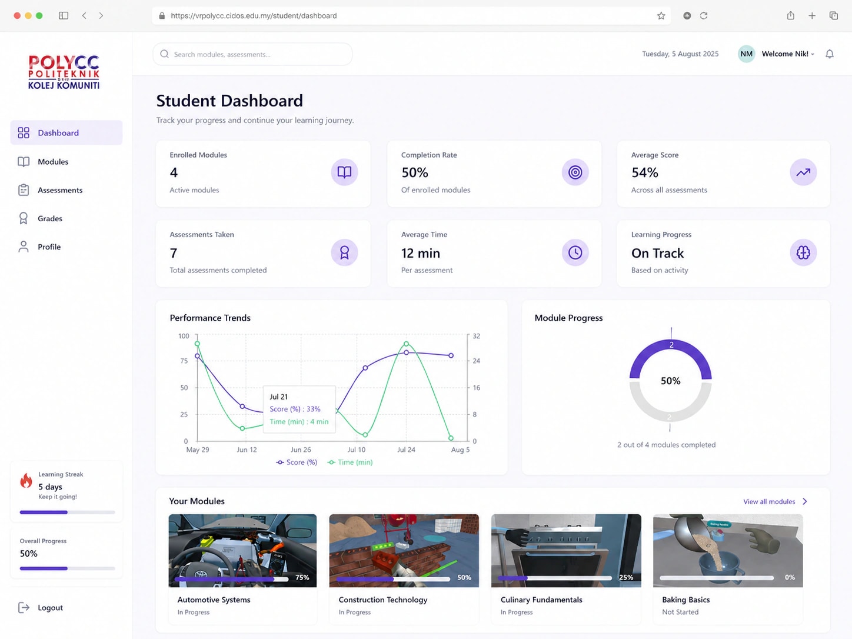Click the Assessments Taken ribbon icon
852x639 pixels.
click(344, 252)
